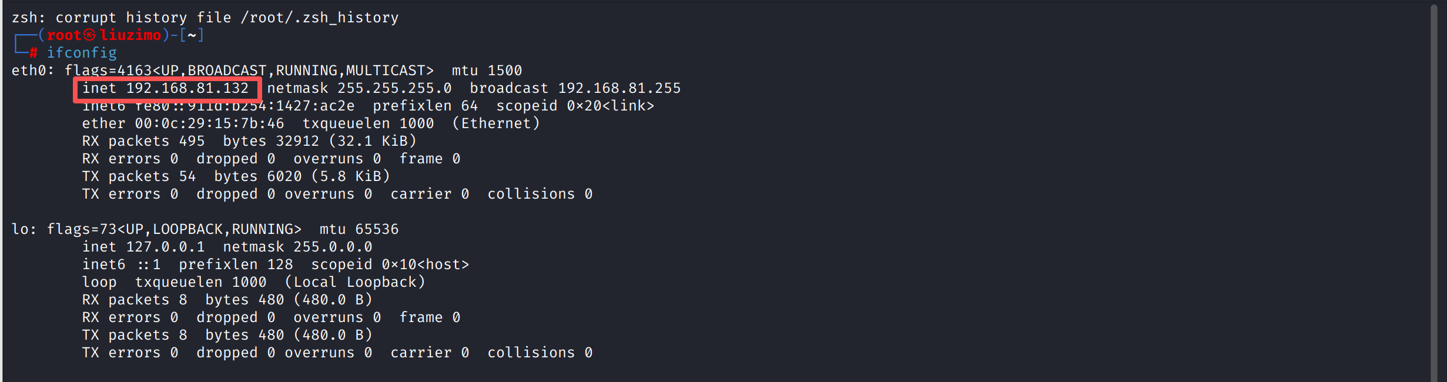This screenshot has height=382, width=1447.
Task: Click the netmask 255.255.255.0 value
Action: point(359,88)
